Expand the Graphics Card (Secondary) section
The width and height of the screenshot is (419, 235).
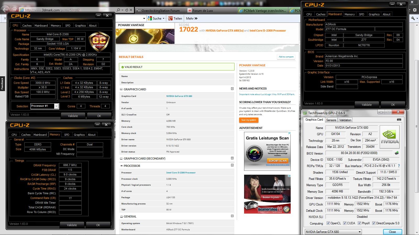[x=232, y=158]
